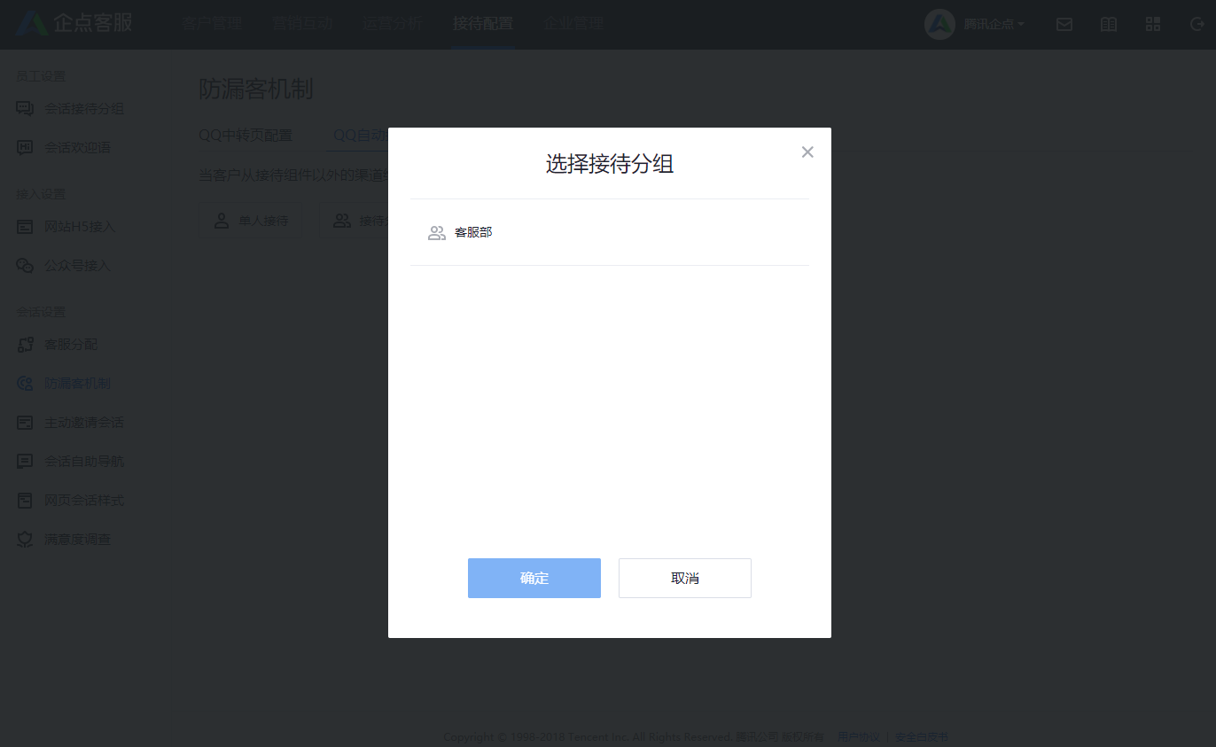Open the 运营分析 top menu
The width and height of the screenshot is (1216, 747).
393,24
